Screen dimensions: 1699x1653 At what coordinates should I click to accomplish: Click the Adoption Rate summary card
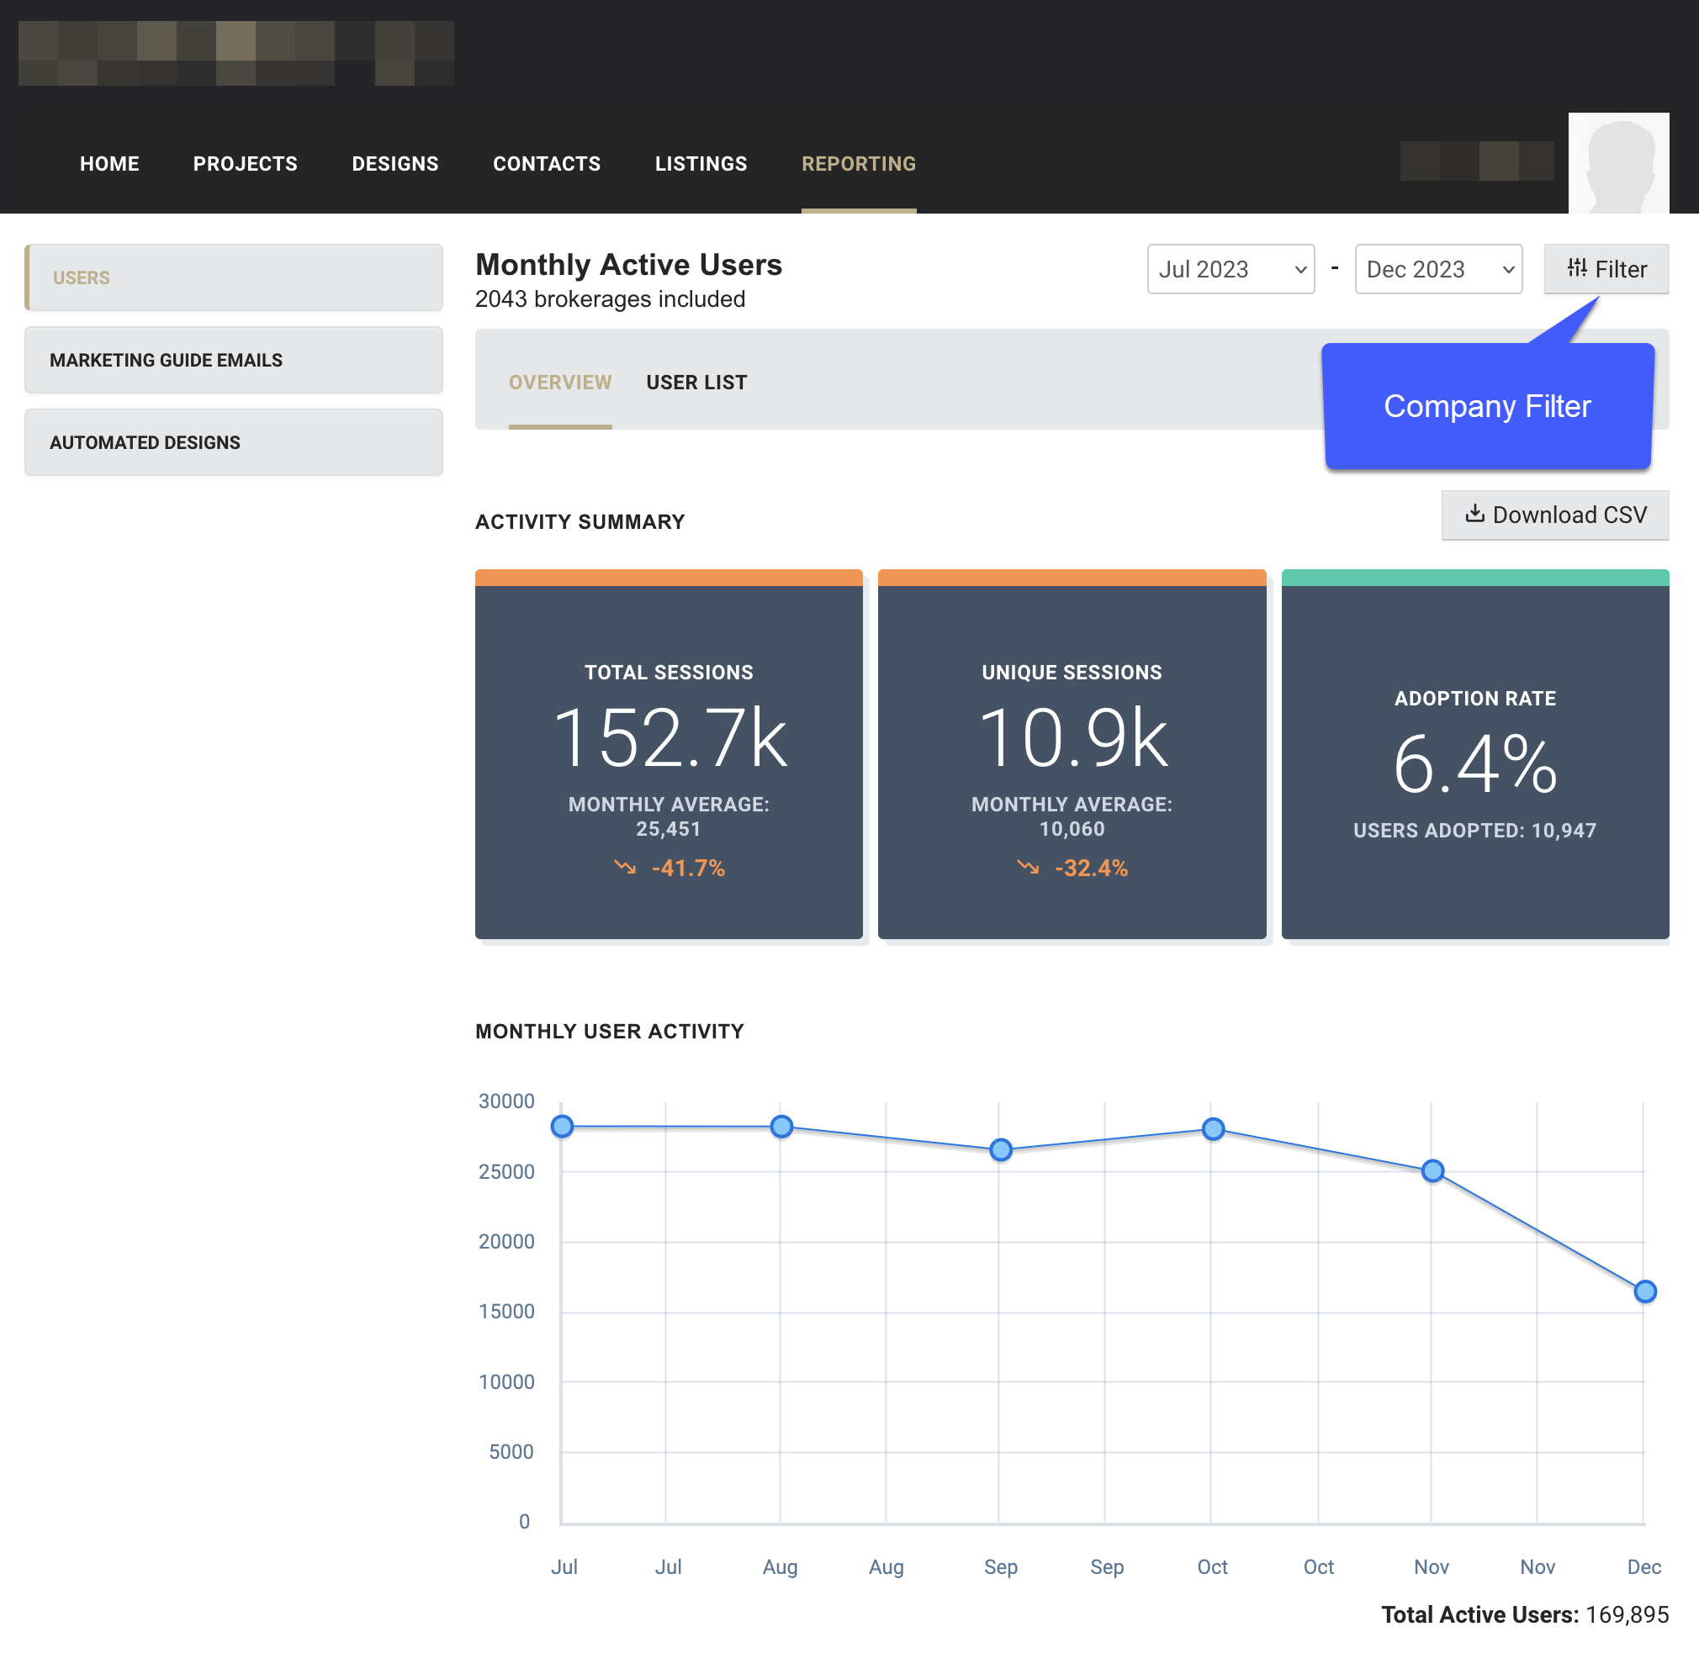point(1474,755)
